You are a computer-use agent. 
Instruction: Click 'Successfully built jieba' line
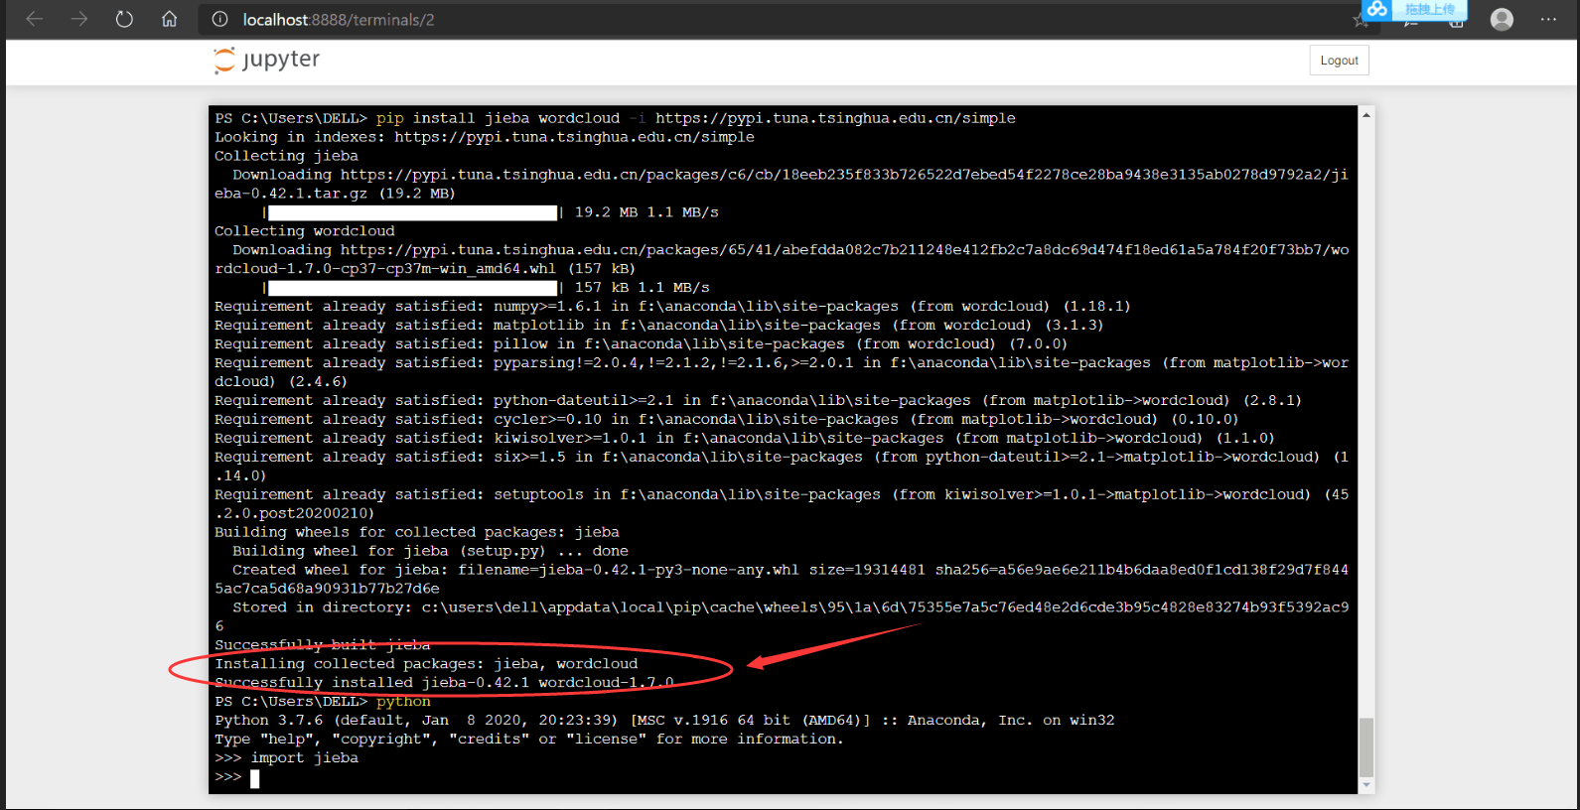323,646
